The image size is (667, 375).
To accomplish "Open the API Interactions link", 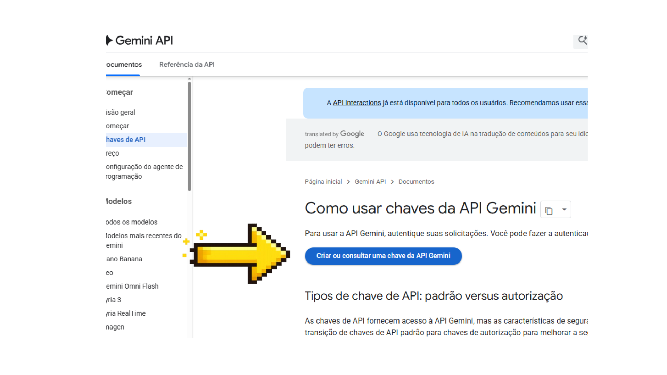I will [x=357, y=103].
